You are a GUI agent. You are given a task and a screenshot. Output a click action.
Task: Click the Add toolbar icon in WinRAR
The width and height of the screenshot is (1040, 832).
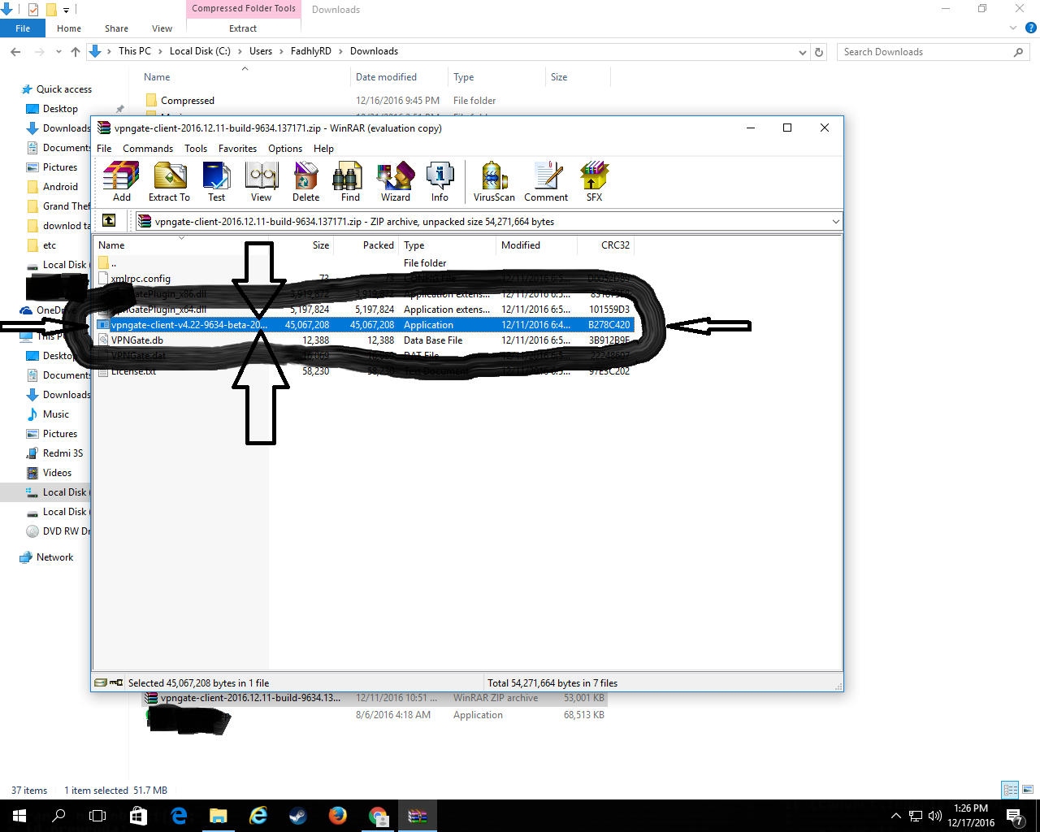[122, 181]
